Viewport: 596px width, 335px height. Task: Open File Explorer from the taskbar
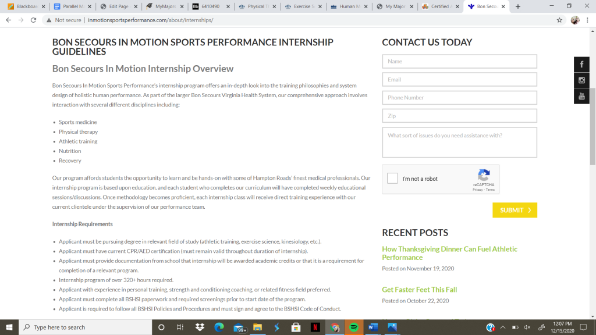[x=258, y=327]
